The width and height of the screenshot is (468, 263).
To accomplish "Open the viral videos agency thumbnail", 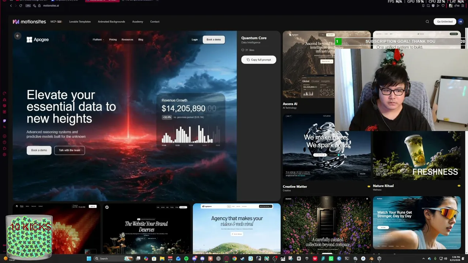I will tap(237, 229).
